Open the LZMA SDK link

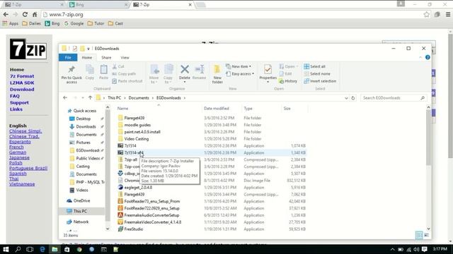[22, 83]
